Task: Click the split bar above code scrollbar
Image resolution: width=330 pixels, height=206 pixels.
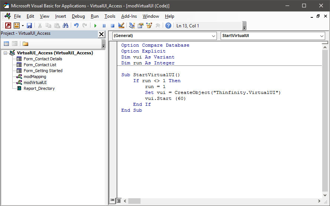Action: click(325, 43)
